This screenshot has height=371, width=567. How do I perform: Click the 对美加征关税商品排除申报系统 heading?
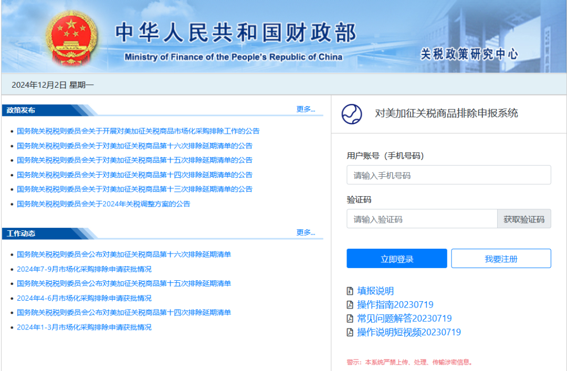coord(446,113)
